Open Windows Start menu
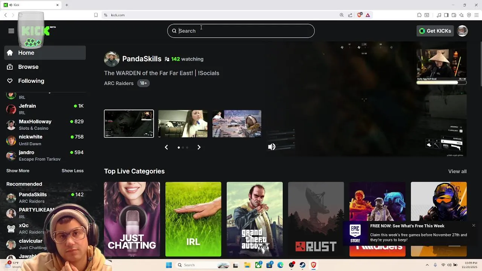 click(x=169, y=265)
